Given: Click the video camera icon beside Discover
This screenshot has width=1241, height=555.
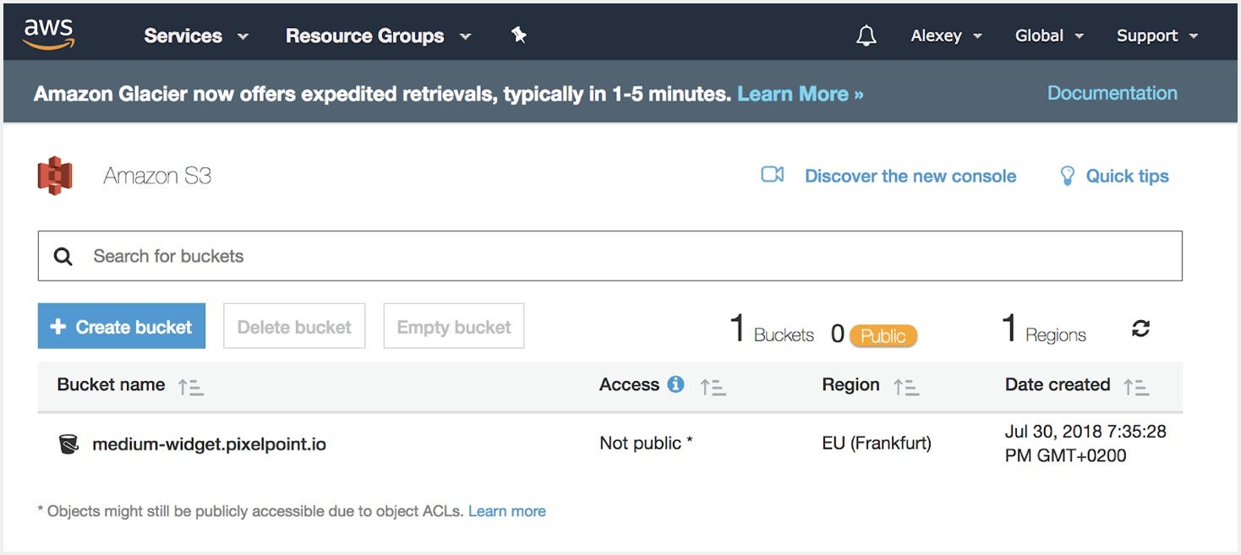Looking at the screenshot, I should tap(773, 175).
